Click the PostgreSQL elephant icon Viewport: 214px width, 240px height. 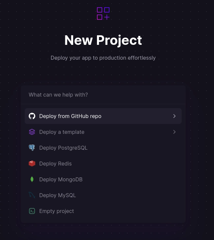(32, 148)
